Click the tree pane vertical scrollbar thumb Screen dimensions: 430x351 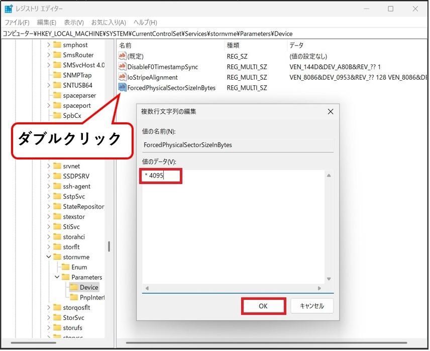coord(109,246)
